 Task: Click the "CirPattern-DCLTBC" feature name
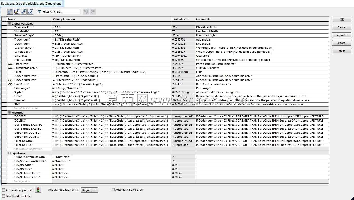tap(27, 137)
